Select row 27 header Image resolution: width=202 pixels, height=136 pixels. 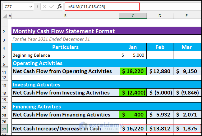(4, 129)
